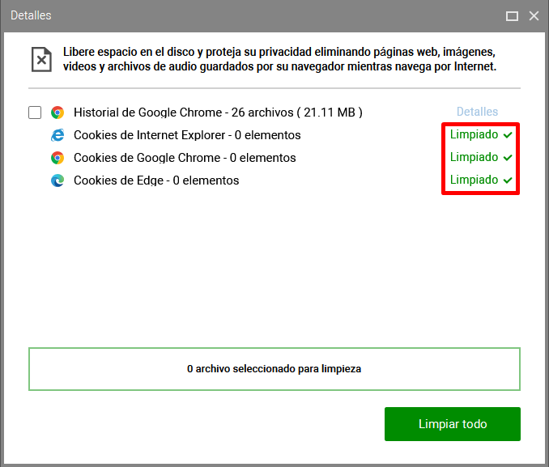Click the Internet Explorer icon in the cookies row

click(57, 135)
